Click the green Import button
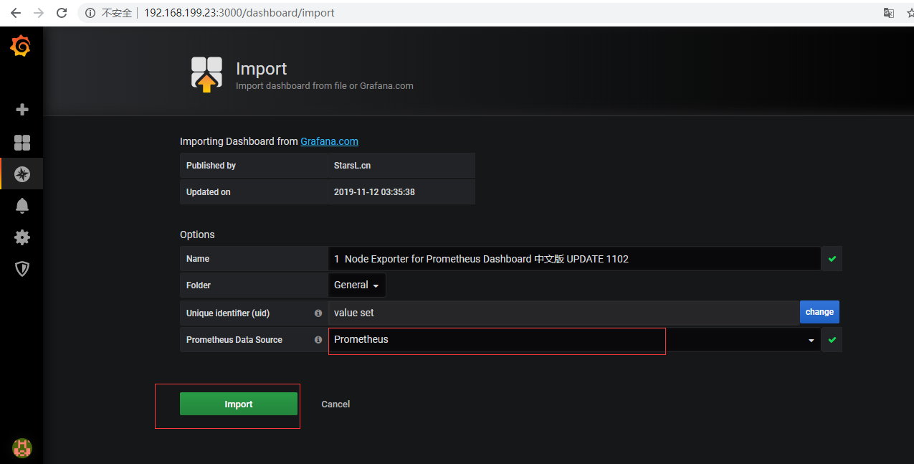The height and width of the screenshot is (464, 914). (239, 404)
